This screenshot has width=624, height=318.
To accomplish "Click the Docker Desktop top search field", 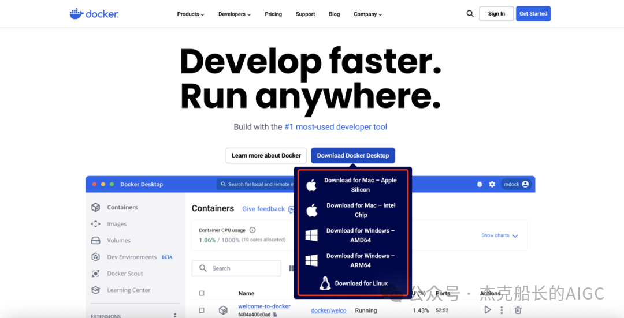I will point(256,184).
